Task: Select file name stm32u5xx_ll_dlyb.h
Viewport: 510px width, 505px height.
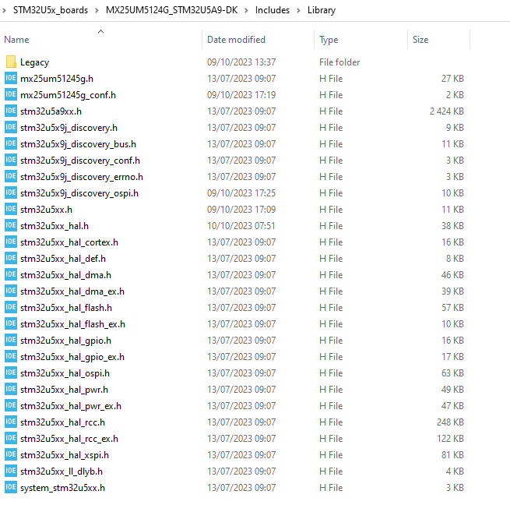Action: pyautogui.click(x=62, y=471)
